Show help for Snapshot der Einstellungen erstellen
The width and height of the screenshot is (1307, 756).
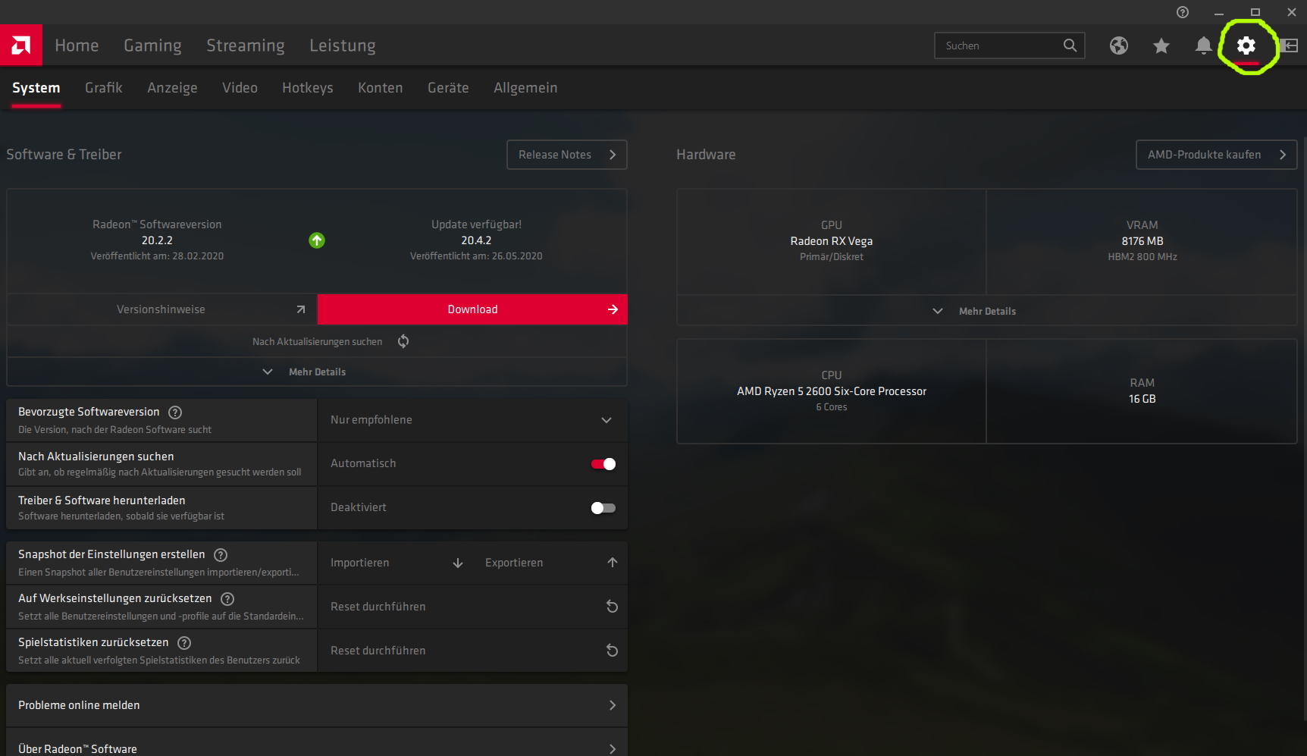pyautogui.click(x=221, y=555)
